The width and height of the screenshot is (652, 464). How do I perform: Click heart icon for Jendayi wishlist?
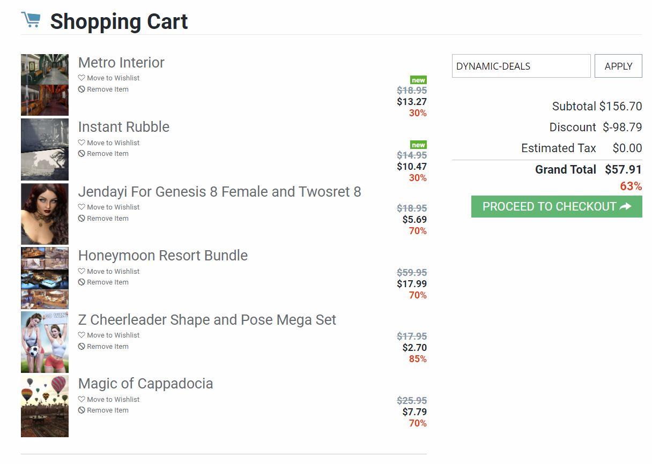81,207
